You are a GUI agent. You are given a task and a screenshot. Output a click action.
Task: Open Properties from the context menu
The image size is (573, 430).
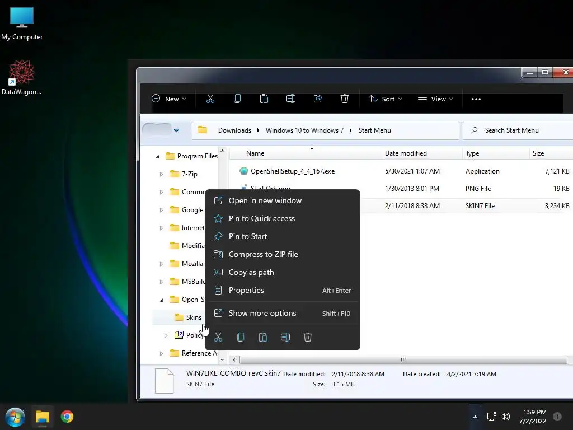pos(283,290)
